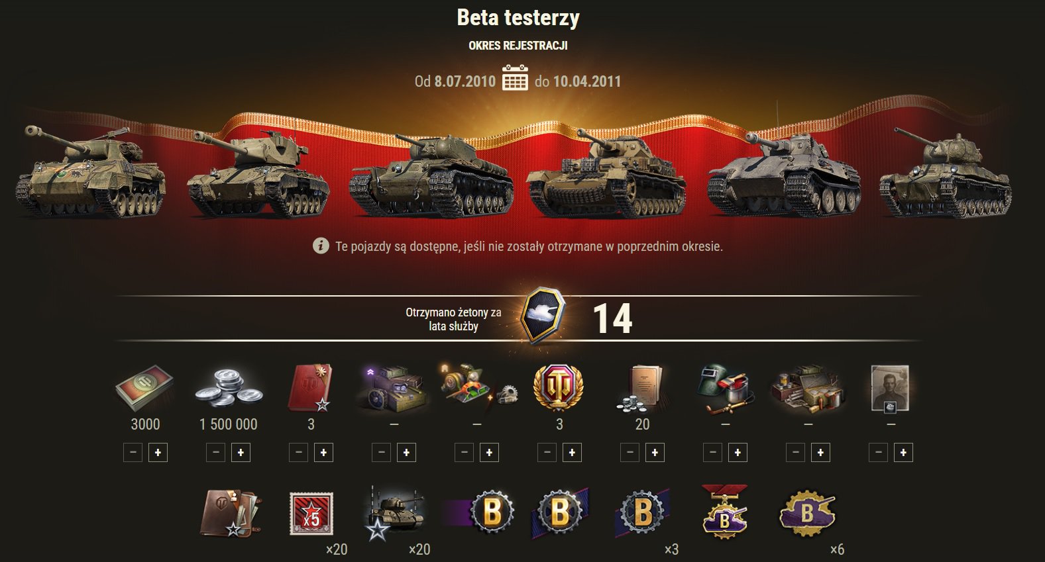Click the crew member portrait photo icon
Viewport: 1045px width, 562px height.
(890, 388)
